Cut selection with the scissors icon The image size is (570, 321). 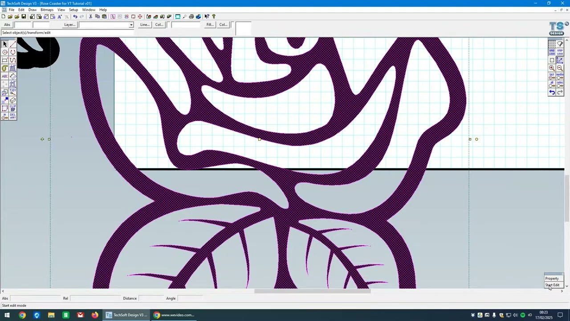pyautogui.click(x=91, y=16)
